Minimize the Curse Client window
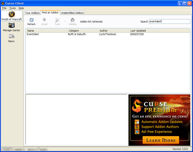The image size is (193, 152). pyautogui.click(x=180, y=3)
